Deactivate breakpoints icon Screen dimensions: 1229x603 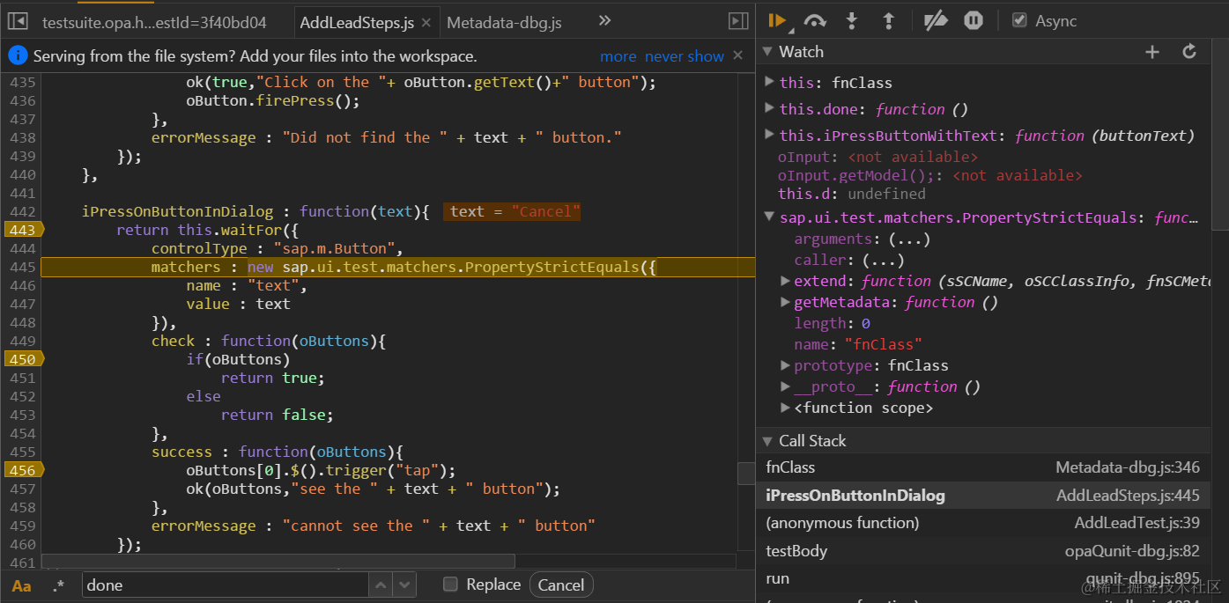click(x=935, y=20)
